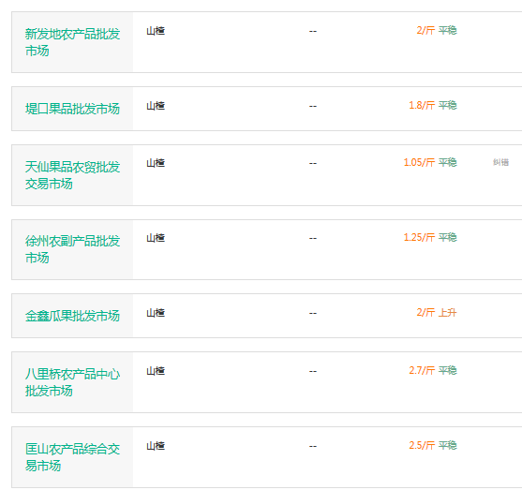The height and width of the screenshot is (490, 522).
Task: Click the 纠错 correction link
Action: [x=500, y=162]
